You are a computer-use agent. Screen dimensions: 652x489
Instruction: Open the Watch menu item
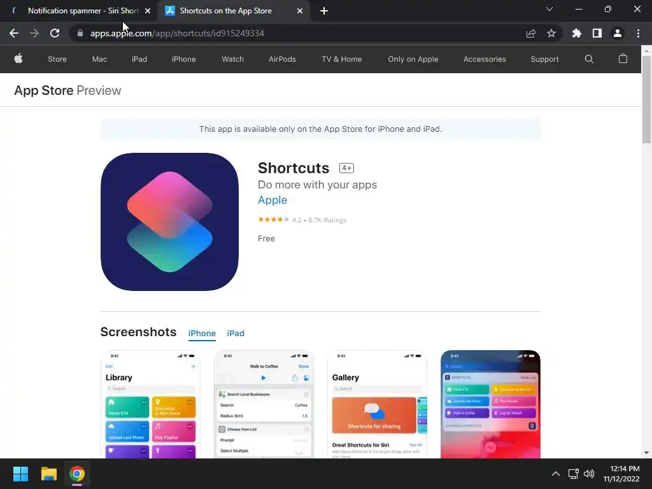(x=232, y=59)
